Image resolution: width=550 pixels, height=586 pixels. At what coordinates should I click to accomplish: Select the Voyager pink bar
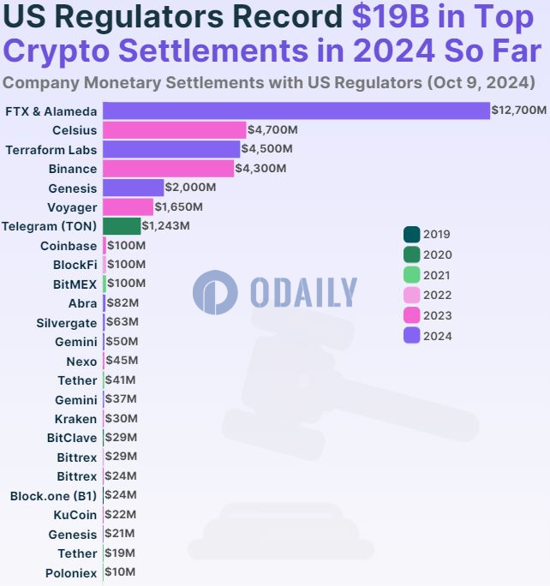[x=128, y=206]
